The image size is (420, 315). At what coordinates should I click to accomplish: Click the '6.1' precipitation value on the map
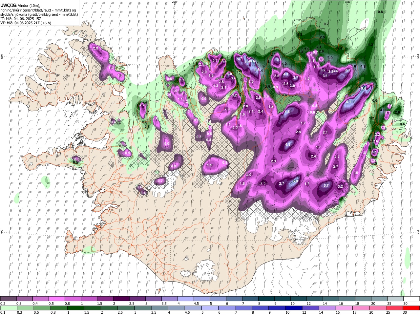[349, 102]
